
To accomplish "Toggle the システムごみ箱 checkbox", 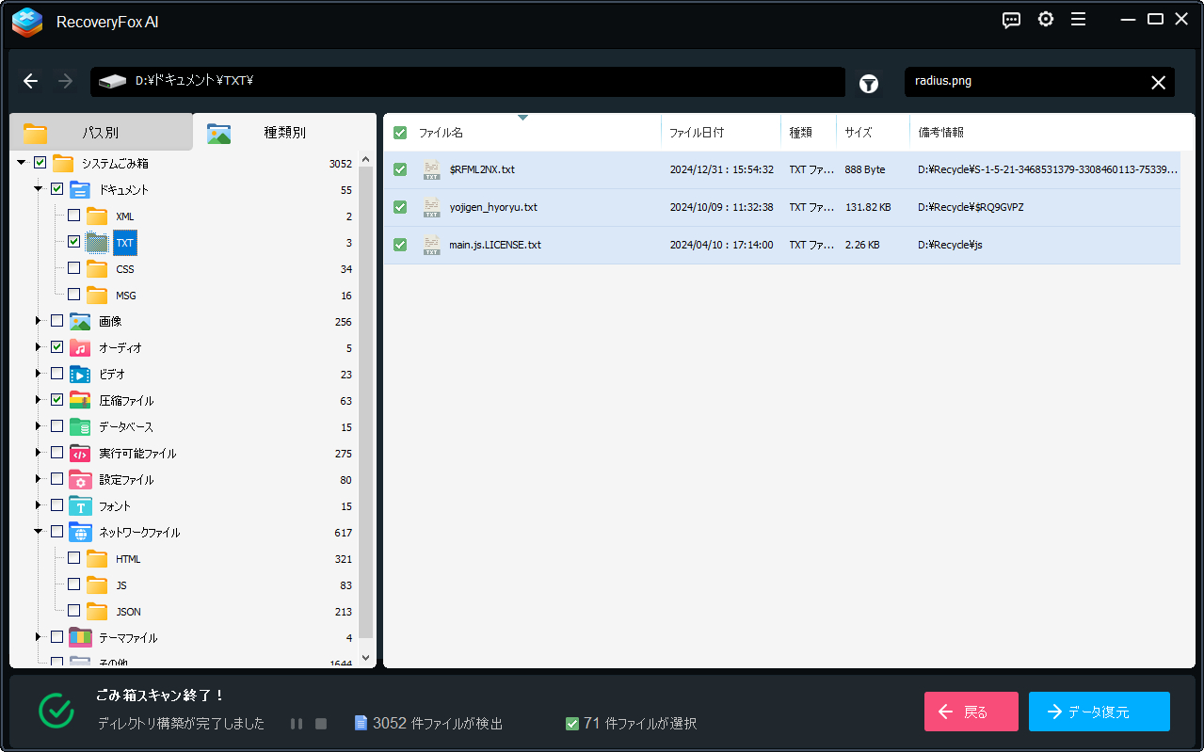I will pos(40,163).
